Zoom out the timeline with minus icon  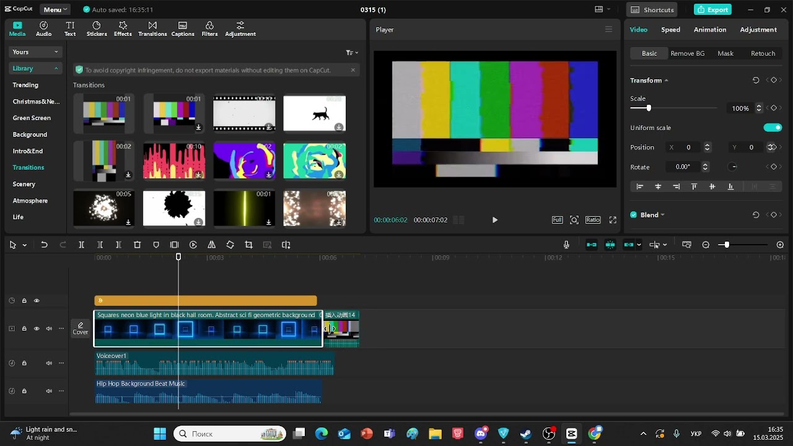point(706,245)
